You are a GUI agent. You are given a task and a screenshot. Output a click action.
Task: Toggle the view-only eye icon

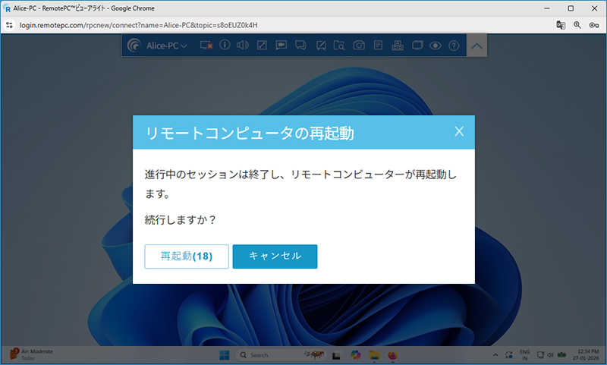pyautogui.click(x=436, y=46)
